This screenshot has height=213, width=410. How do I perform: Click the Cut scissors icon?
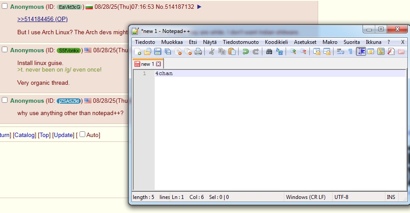click(211, 51)
